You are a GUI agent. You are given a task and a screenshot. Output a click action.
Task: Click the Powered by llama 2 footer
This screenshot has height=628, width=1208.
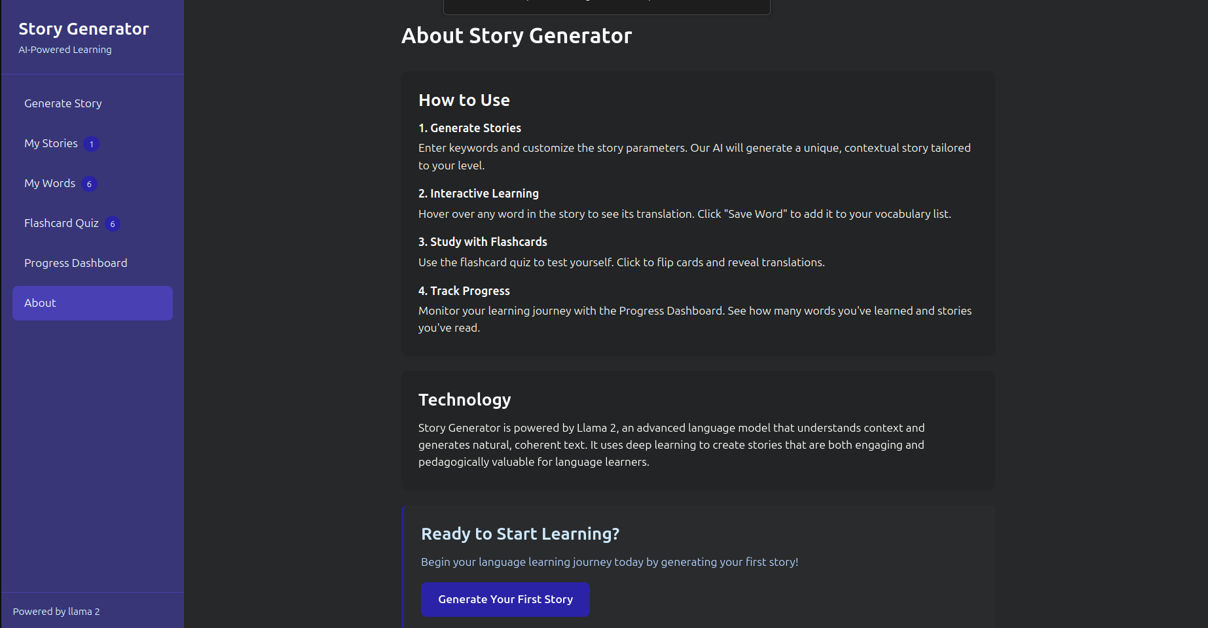[56, 612]
